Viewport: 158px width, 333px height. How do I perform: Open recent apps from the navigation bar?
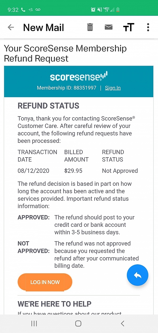34,324
